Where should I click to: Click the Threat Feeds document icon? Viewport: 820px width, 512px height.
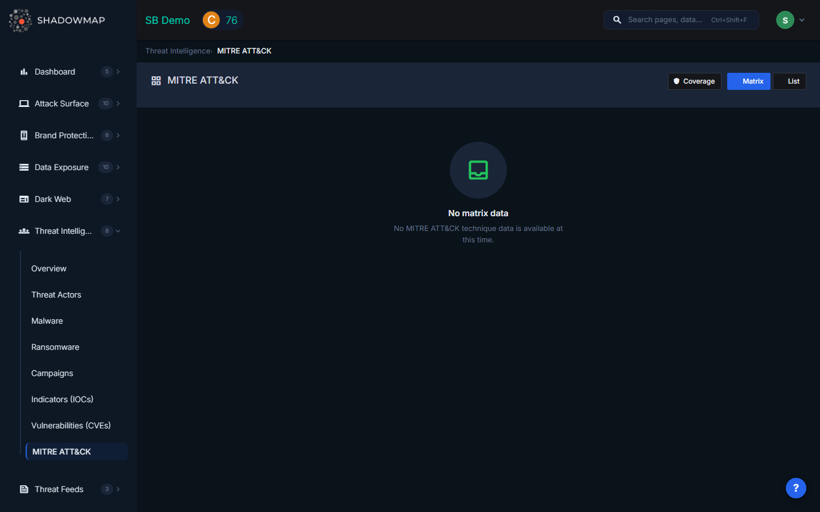point(24,489)
